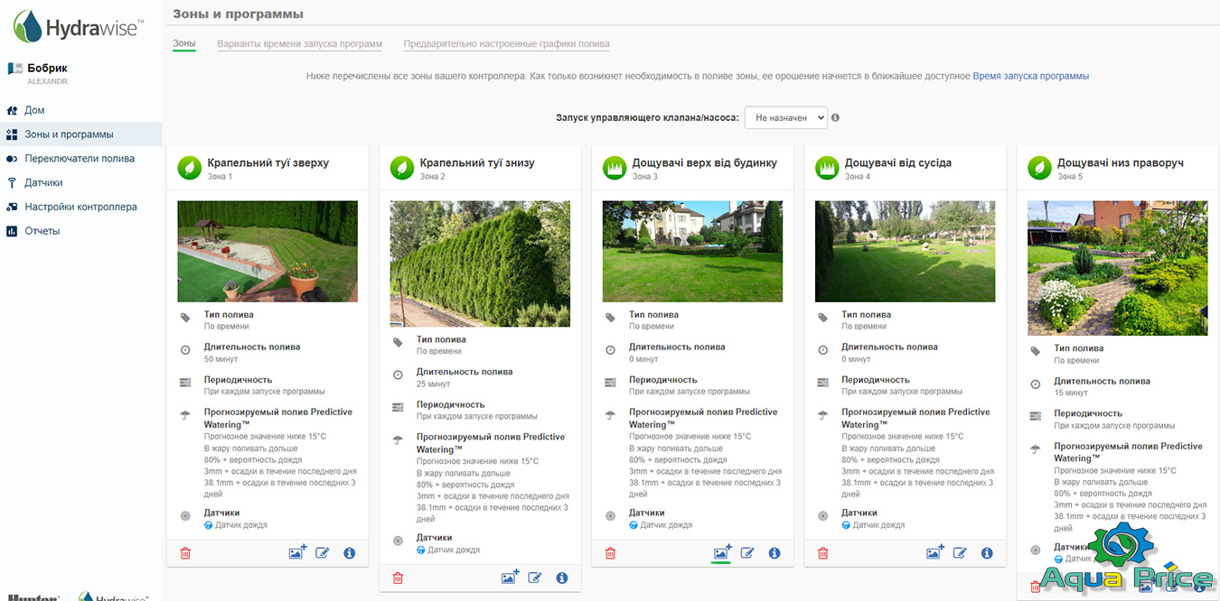The width and height of the screenshot is (1220, 601).
Task: Open Настройки контроллера in sidebar
Action: 80,207
